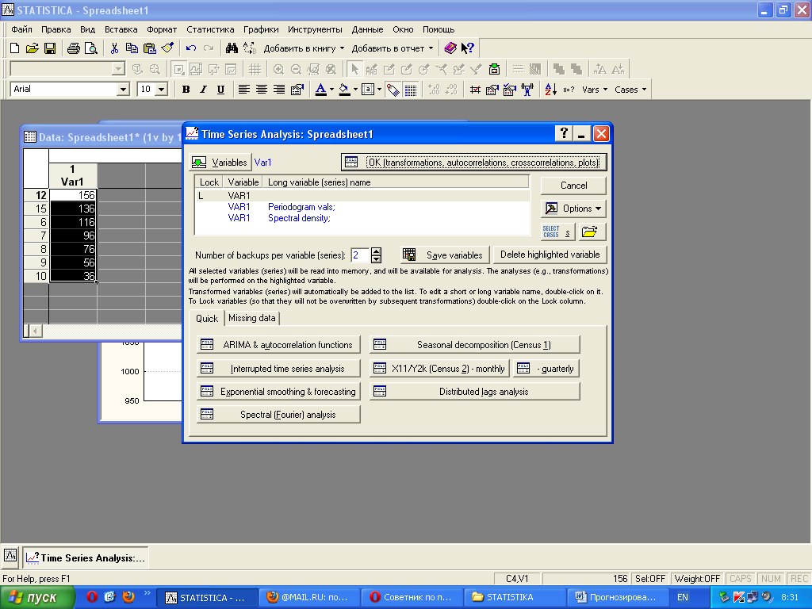Open the cell format properties icon
Image resolution: width=812 pixels, height=609 pixels.
pos(297,90)
